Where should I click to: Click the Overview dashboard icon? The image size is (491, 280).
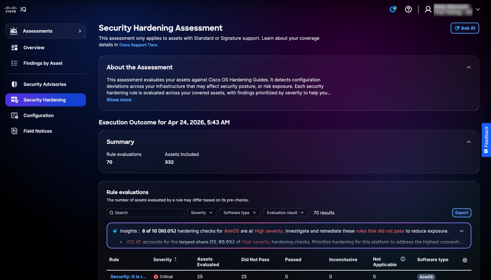(14, 48)
